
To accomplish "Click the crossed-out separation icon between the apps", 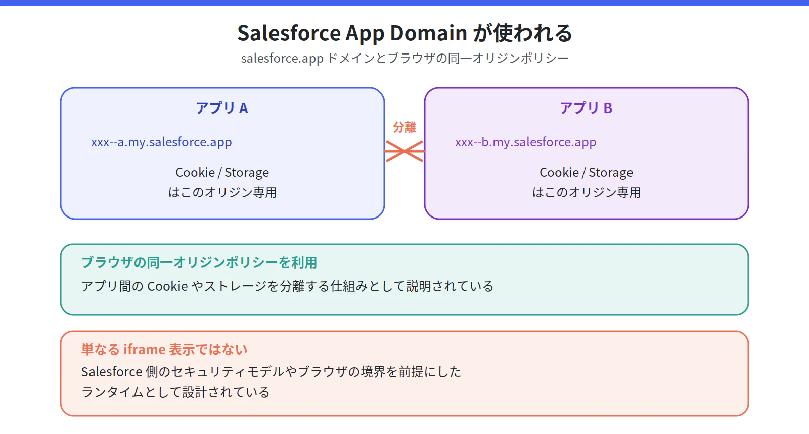I will [x=404, y=151].
